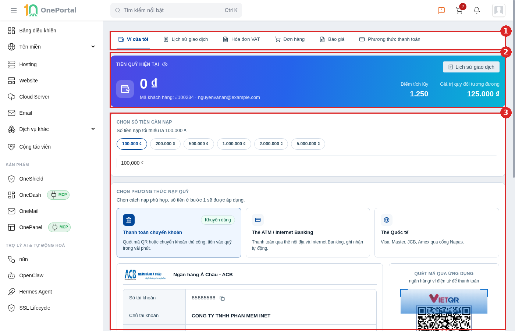The image size is (515, 331).
Task: Open the Báo giá tab
Action: [x=332, y=39]
